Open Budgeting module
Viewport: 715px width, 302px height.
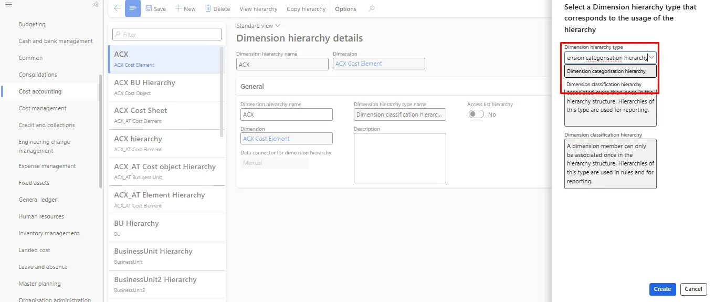[32, 24]
